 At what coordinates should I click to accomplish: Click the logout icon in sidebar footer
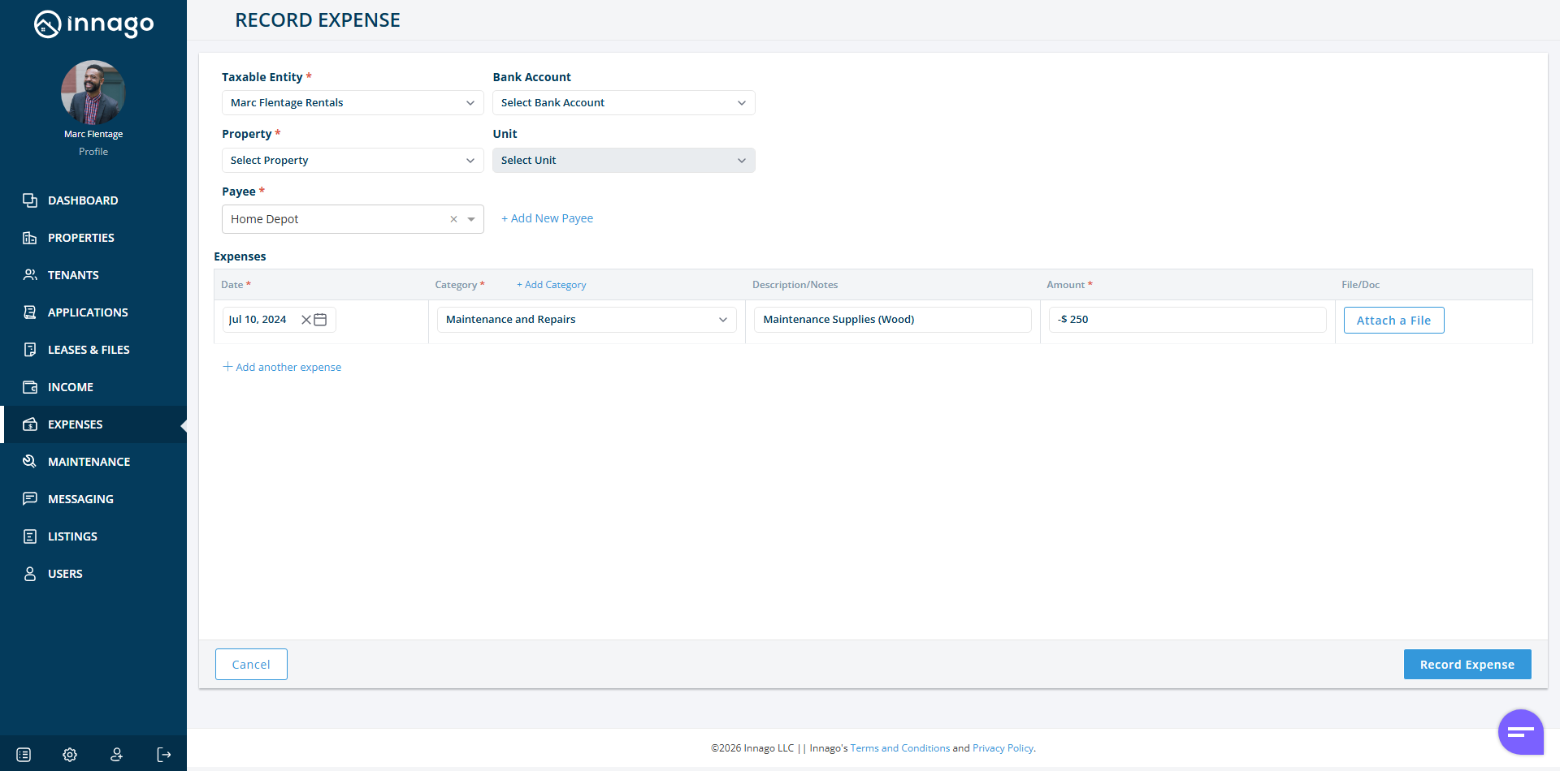coord(164,755)
